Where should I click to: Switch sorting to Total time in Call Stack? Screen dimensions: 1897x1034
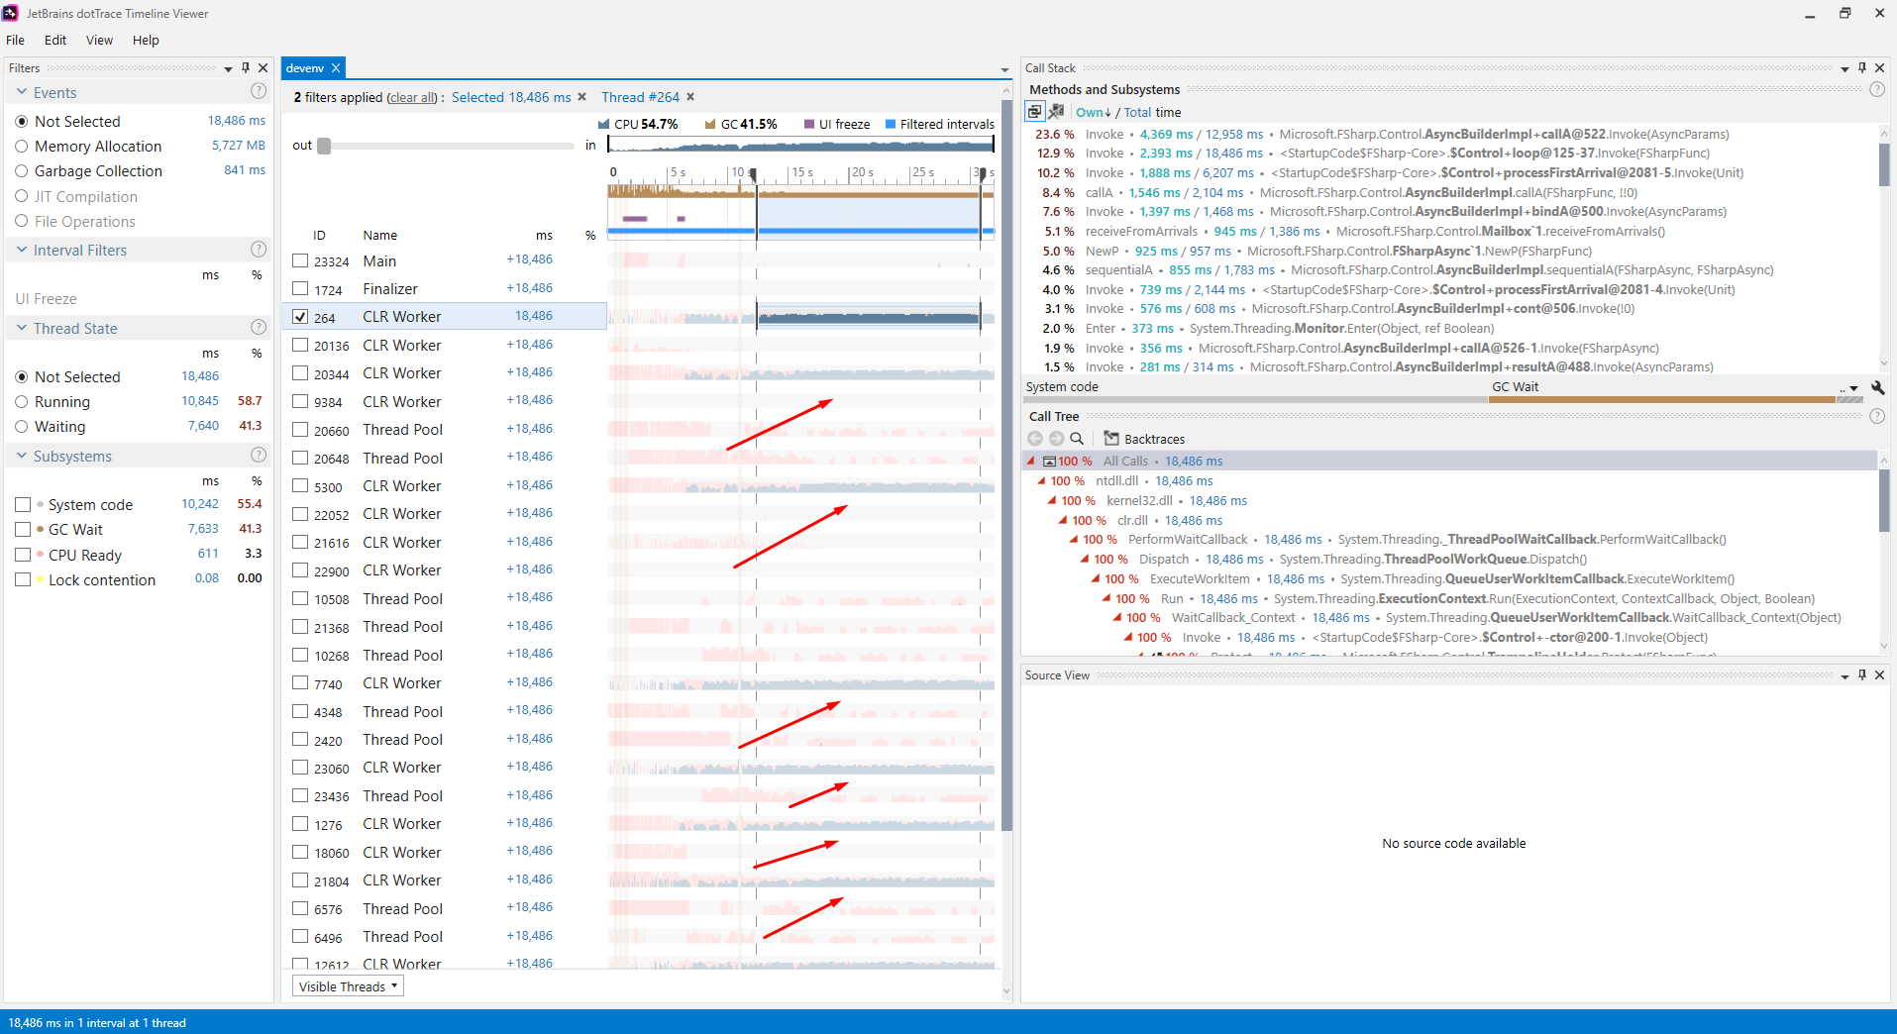point(1137,112)
